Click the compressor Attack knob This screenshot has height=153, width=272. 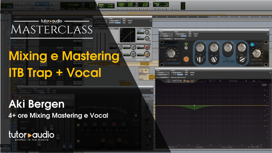click(133, 47)
